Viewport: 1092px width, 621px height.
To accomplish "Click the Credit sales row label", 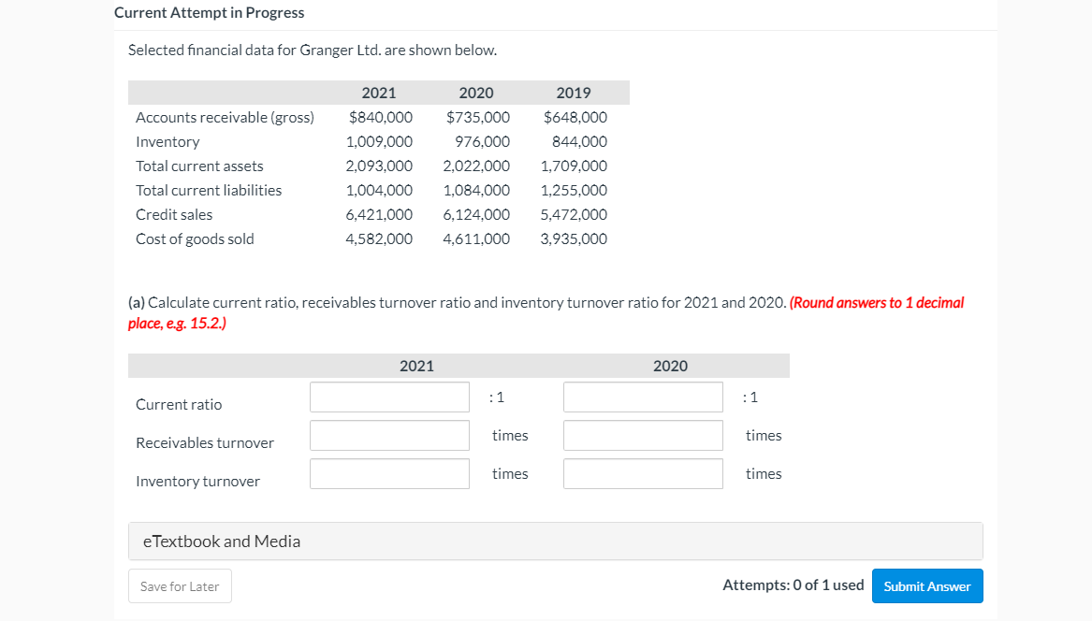I will coord(174,214).
